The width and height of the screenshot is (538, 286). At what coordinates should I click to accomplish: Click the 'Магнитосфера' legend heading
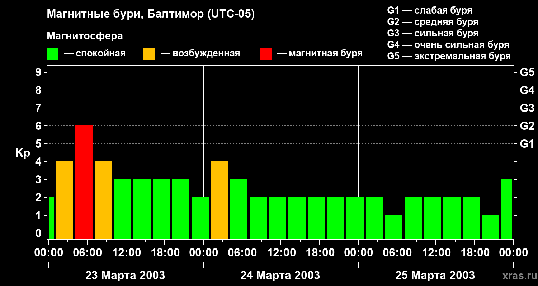[x=85, y=36]
